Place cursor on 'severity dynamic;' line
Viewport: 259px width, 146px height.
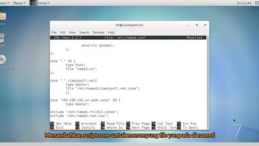click(98, 45)
